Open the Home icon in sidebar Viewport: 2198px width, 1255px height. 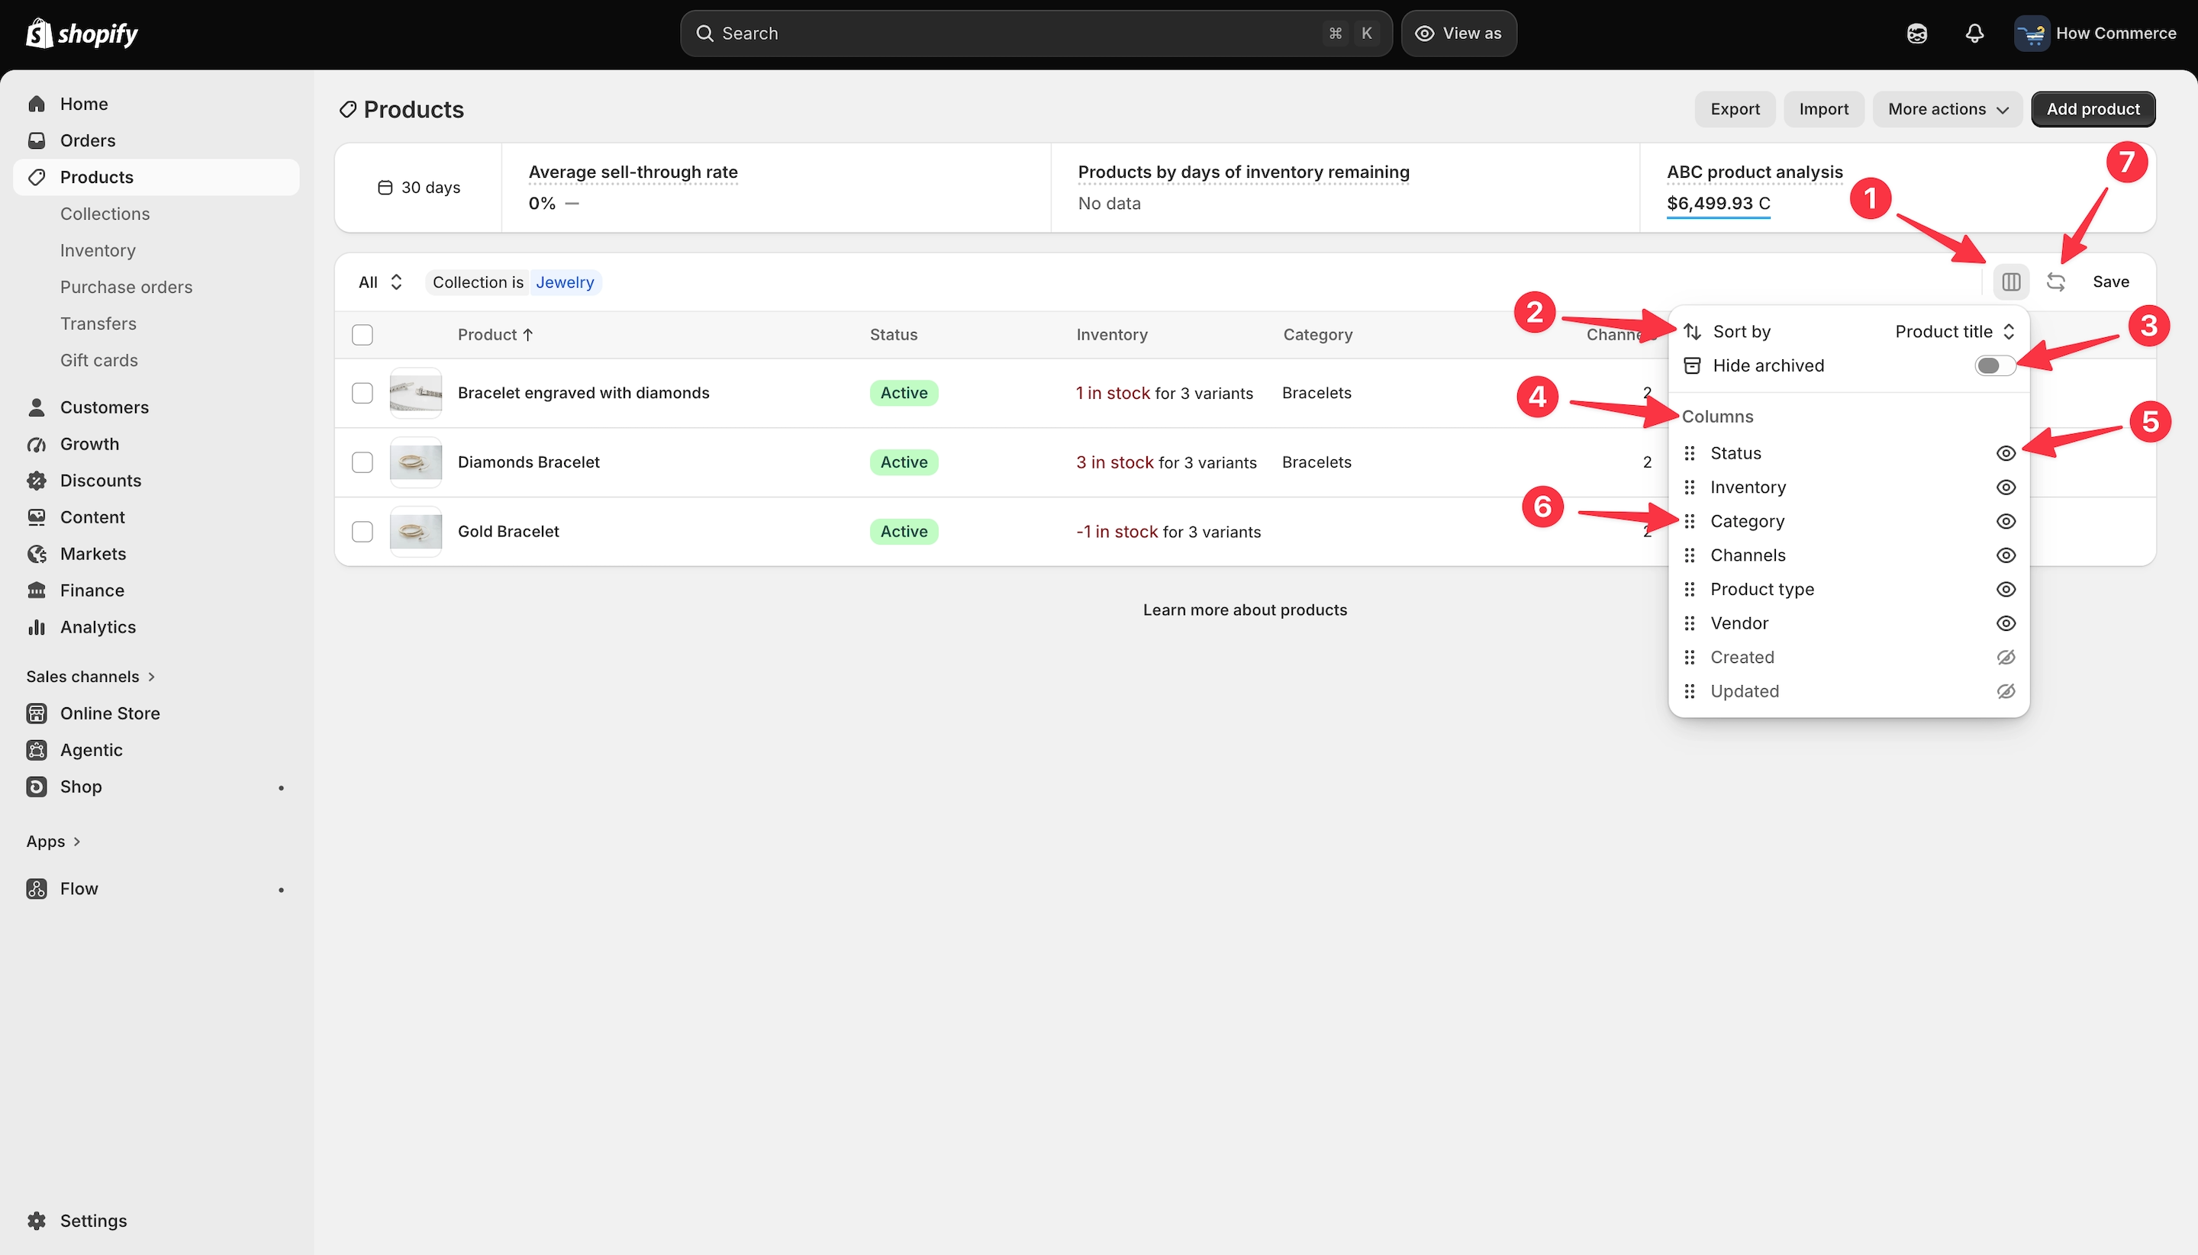pos(36,104)
